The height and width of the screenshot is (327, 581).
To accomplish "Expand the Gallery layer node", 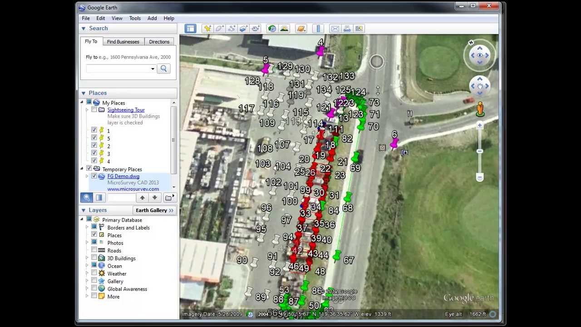I will (87, 281).
